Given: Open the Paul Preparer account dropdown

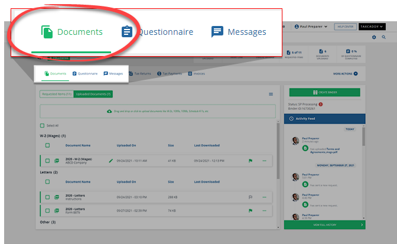Looking at the screenshot, I should pos(311,27).
